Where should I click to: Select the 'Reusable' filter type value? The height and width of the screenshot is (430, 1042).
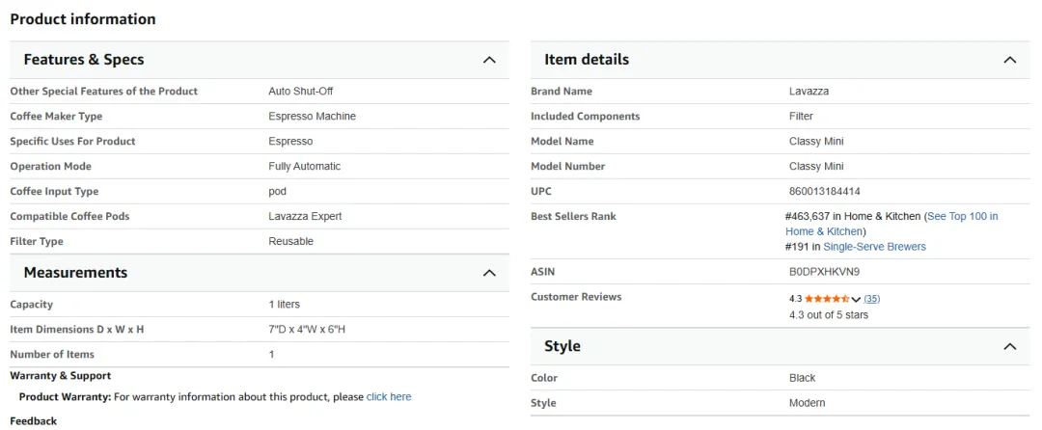click(x=291, y=242)
